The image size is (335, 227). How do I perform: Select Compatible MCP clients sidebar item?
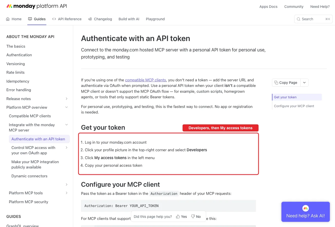pos(30,116)
